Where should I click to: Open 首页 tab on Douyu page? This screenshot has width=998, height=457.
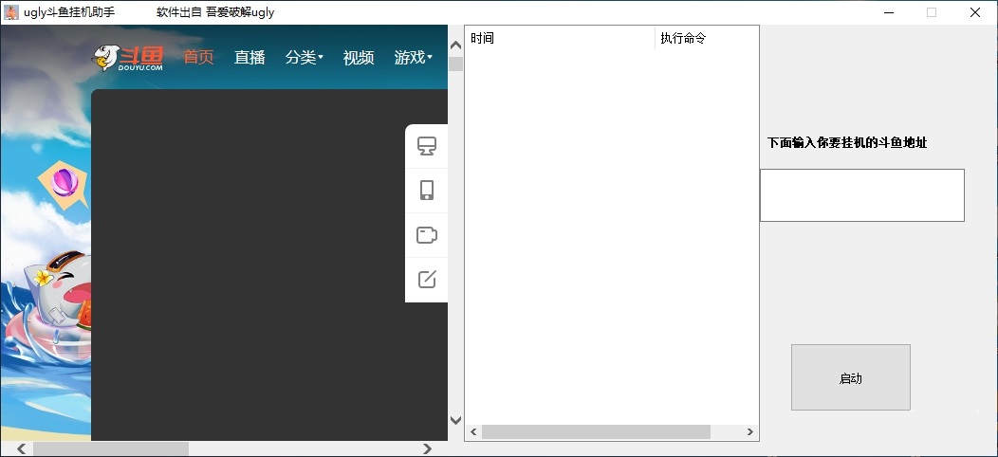[x=198, y=57]
